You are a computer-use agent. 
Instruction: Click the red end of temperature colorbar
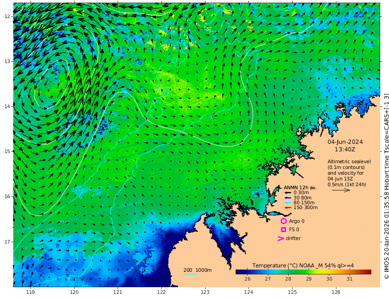point(367,272)
